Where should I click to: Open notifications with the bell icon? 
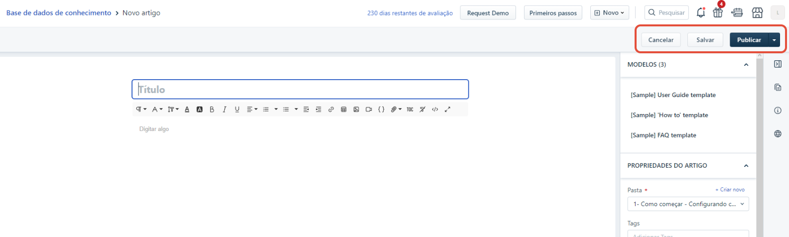click(x=700, y=13)
